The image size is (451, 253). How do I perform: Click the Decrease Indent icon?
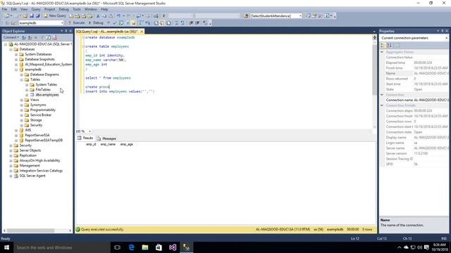(191, 22)
